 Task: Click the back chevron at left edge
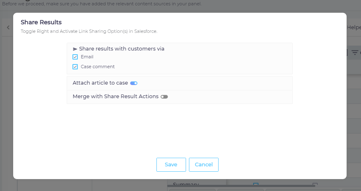(8, 28)
